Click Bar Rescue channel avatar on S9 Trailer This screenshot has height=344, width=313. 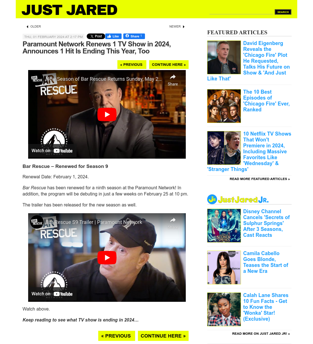pos(37,222)
